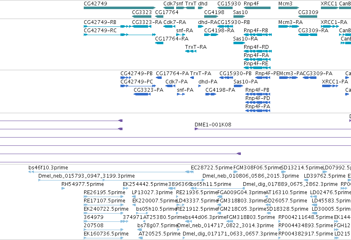This screenshot has width=351, height=240.
Task: Open protein Sas10-PA
Action: tap(245, 82)
